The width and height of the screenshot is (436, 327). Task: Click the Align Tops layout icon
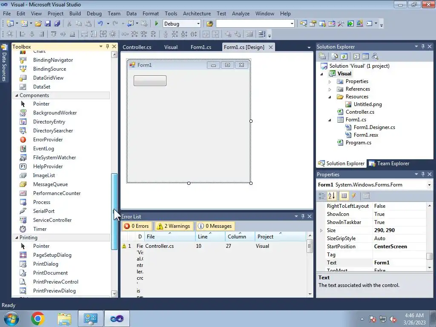(54, 34)
